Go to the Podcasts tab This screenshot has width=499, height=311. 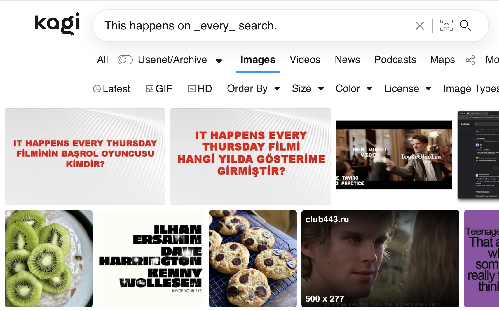click(x=395, y=60)
